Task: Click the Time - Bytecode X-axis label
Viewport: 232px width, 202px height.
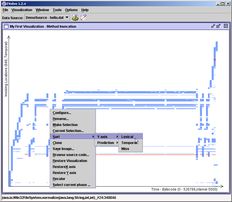Action: [184, 189]
